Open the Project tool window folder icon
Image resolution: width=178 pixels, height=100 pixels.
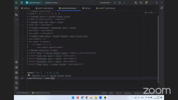16,8
